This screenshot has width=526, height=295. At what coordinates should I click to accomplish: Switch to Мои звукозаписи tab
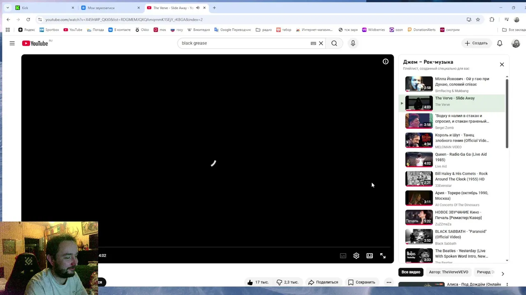click(110, 8)
